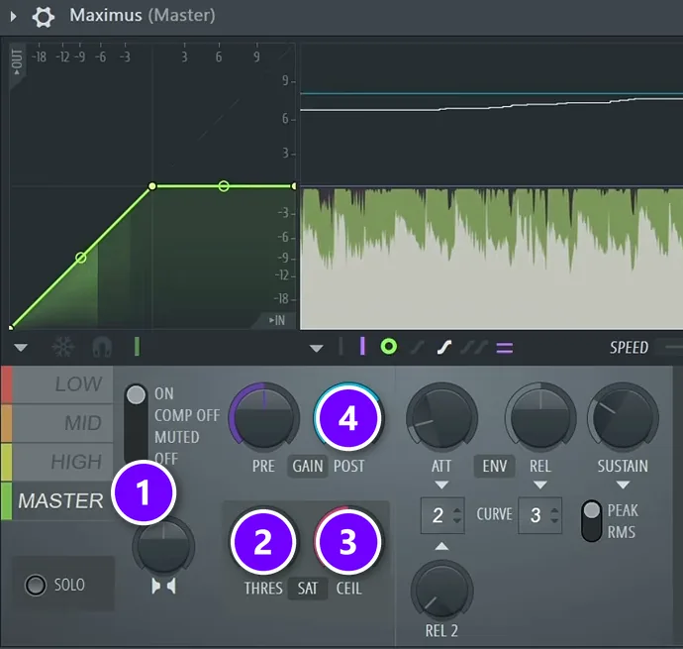Click the up arrow above REL 2 knob
683x649 pixels.
click(x=441, y=546)
